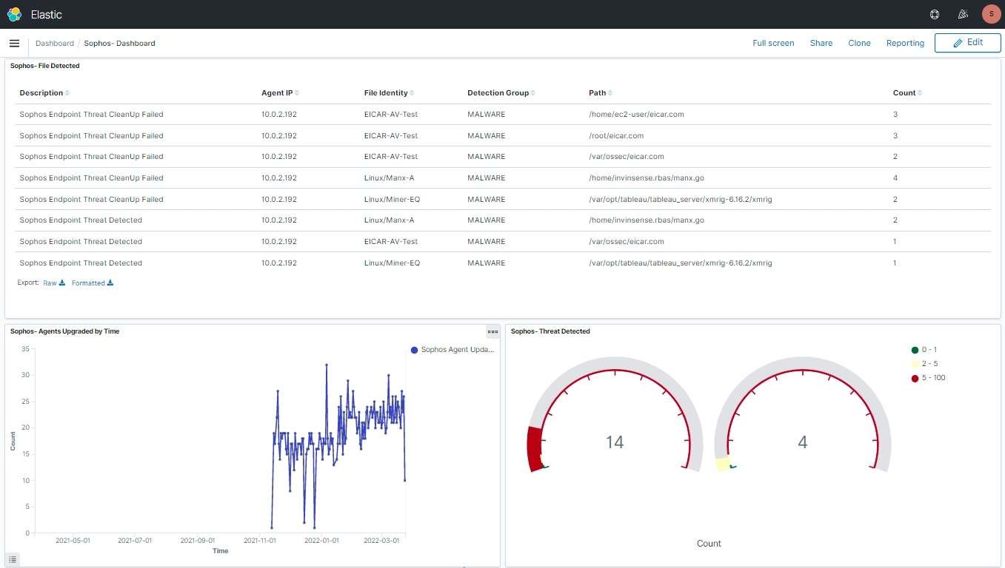Open the Reporting menu

tap(905, 43)
